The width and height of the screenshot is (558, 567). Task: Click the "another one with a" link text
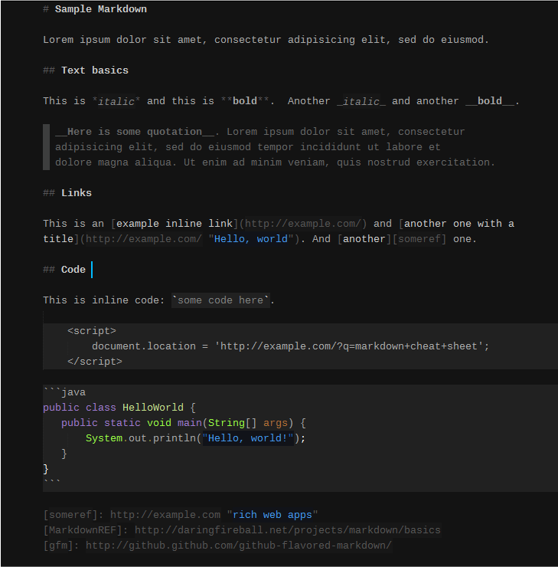(x=459, y=224)
